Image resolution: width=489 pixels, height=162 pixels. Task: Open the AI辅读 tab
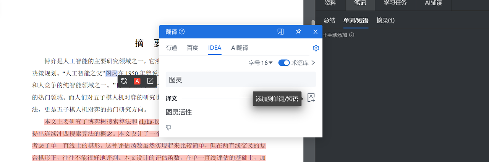pos(434,4)
